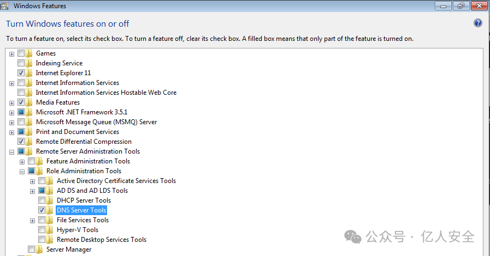Click the Server Manager folder icon

[39, 249]
